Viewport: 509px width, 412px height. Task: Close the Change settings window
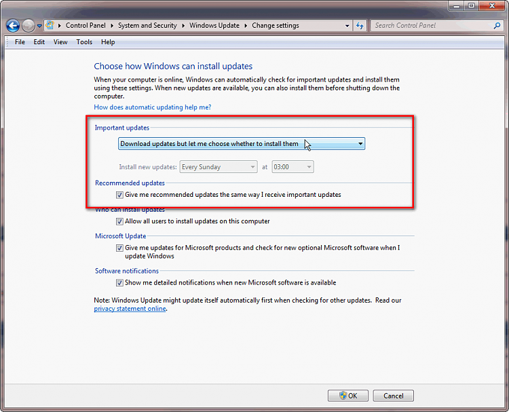click(493, 5)
